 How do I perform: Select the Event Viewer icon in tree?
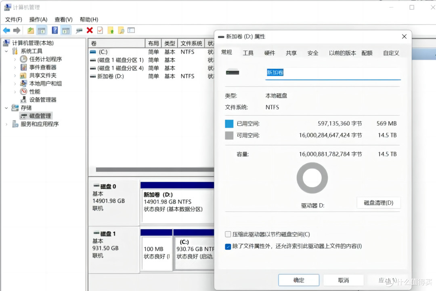click(x=24, y=67)
